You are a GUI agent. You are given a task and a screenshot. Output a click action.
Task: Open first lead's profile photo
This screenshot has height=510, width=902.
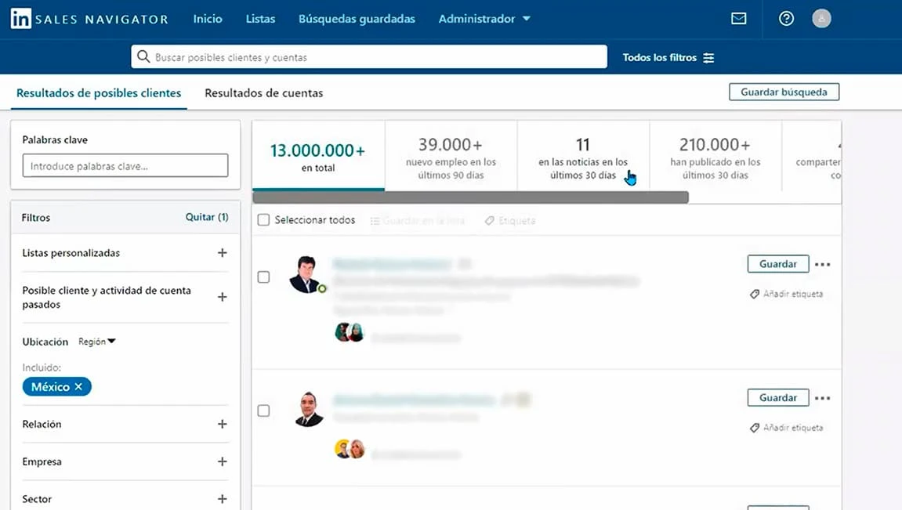coord(306,274)
